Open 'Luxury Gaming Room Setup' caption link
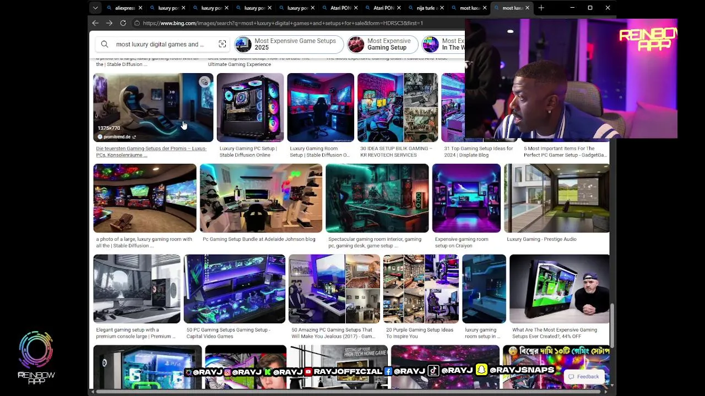Image resolution: width=705 pixels, height=396 pixels. click(319, 151)
